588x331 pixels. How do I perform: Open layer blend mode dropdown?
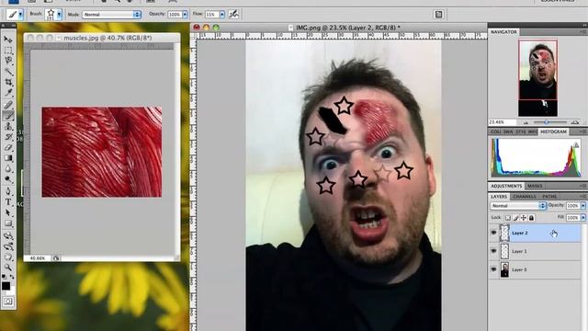click(518, 206)
